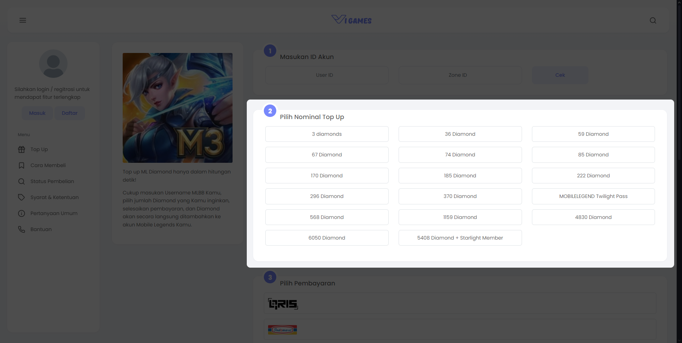
Task: Click the Cek button
Action: point(560,75)
